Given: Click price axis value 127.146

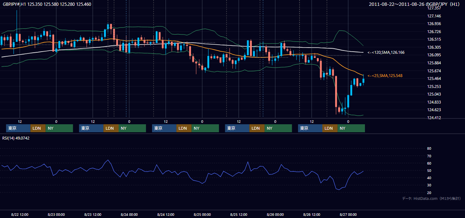Looking at the screenshot, I should coord(434,16).
